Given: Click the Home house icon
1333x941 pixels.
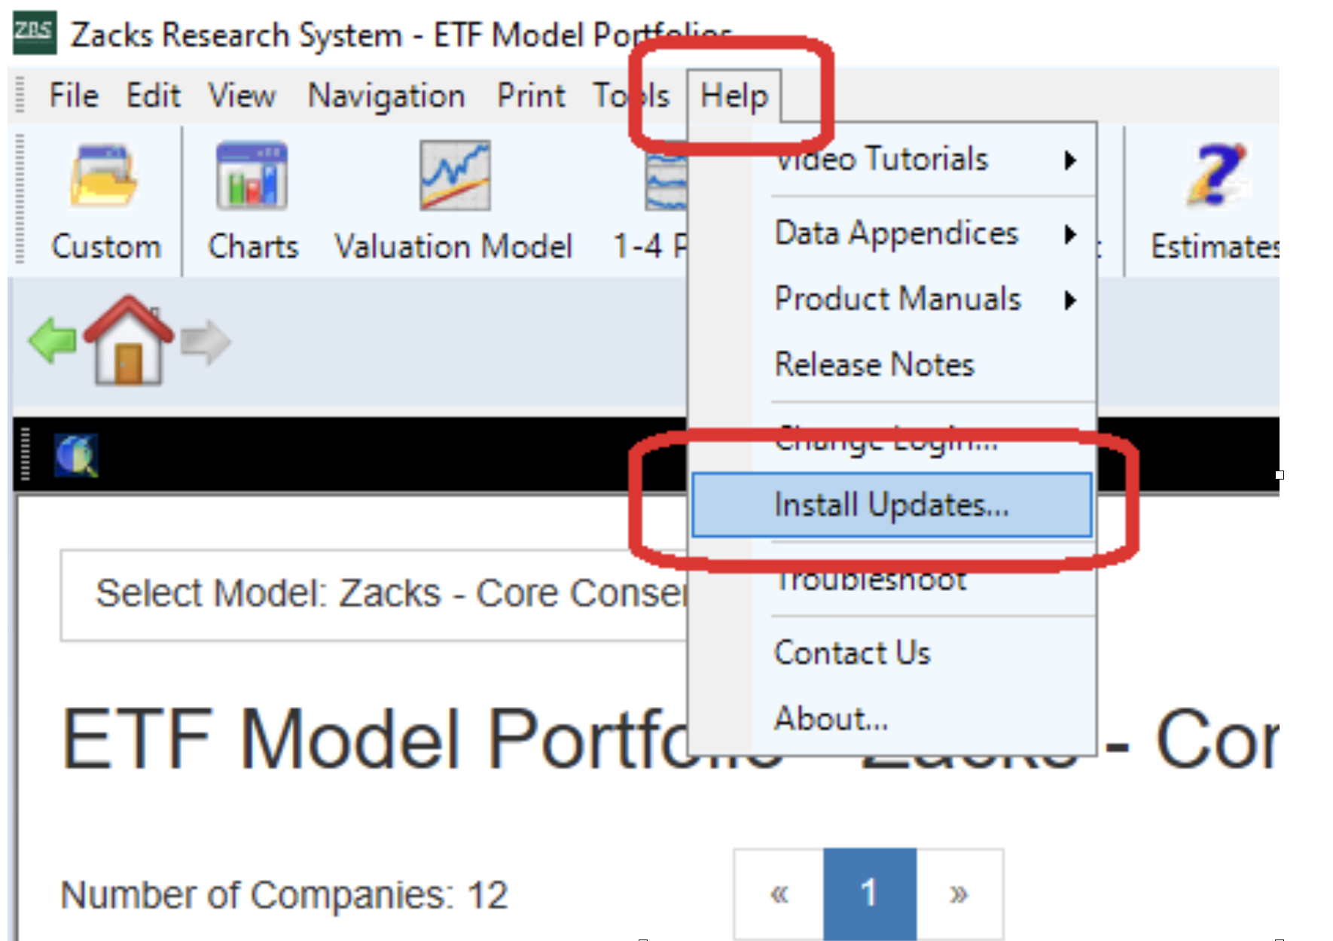Looking at the screenshot, I should 129,340.
